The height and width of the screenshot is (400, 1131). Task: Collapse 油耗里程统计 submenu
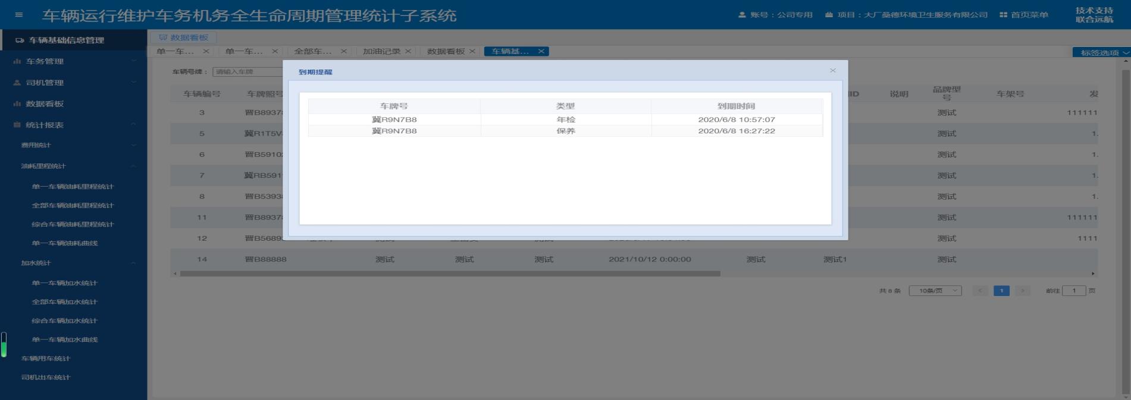tap(74, 166)
